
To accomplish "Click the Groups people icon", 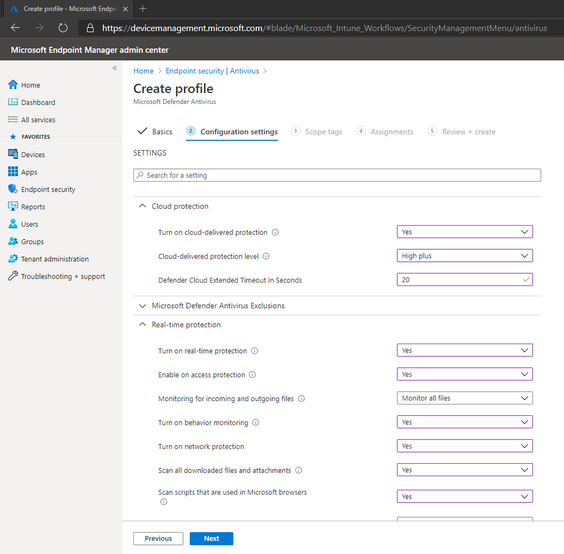I will tap(13, 241).
